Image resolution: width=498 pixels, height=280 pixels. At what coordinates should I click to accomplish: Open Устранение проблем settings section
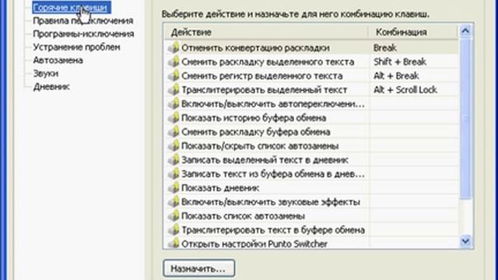(x=76, y=47)
